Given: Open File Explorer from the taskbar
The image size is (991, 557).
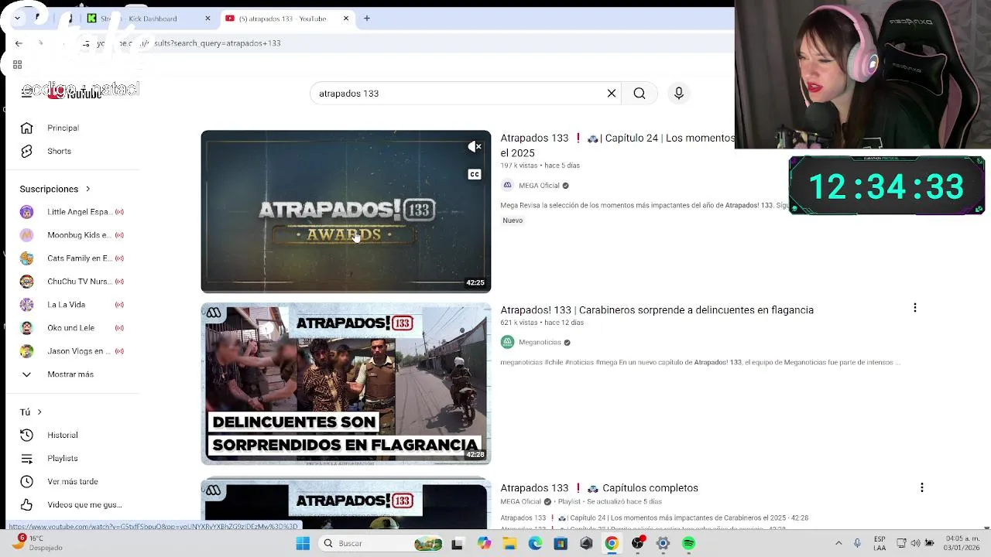Looking at the screenshot, I should click(509, 543).
